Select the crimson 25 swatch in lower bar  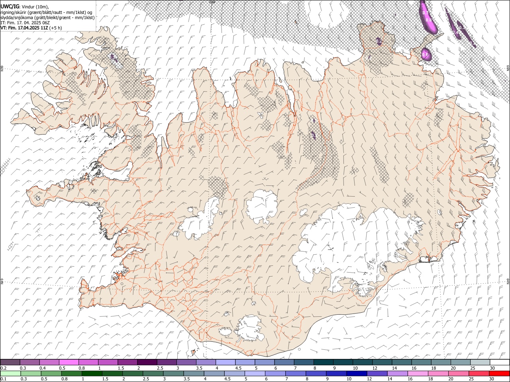coord(479,373)
